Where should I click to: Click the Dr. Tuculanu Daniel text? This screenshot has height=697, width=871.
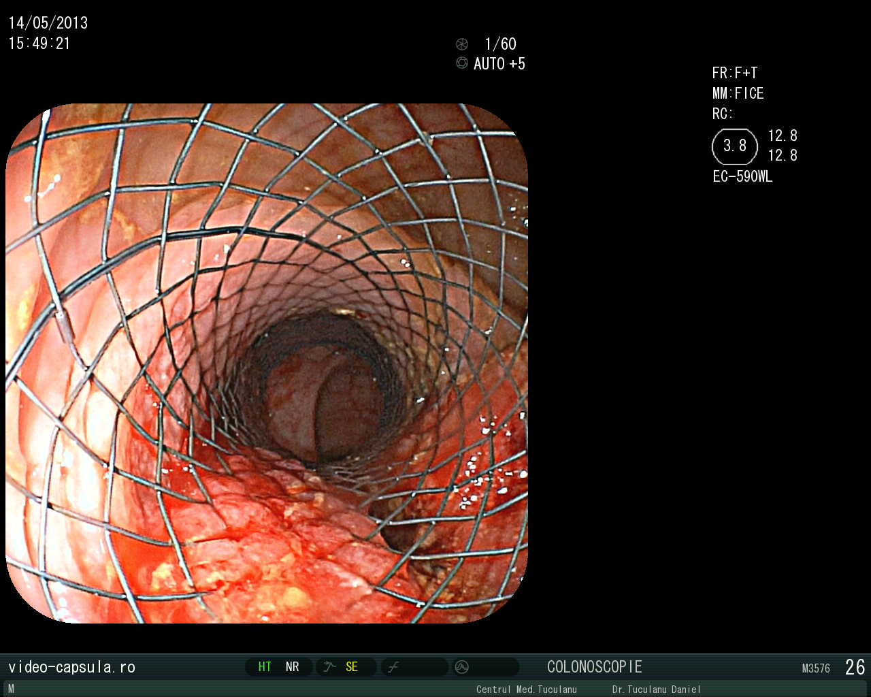pyautogui.click(x=657, y=690)
